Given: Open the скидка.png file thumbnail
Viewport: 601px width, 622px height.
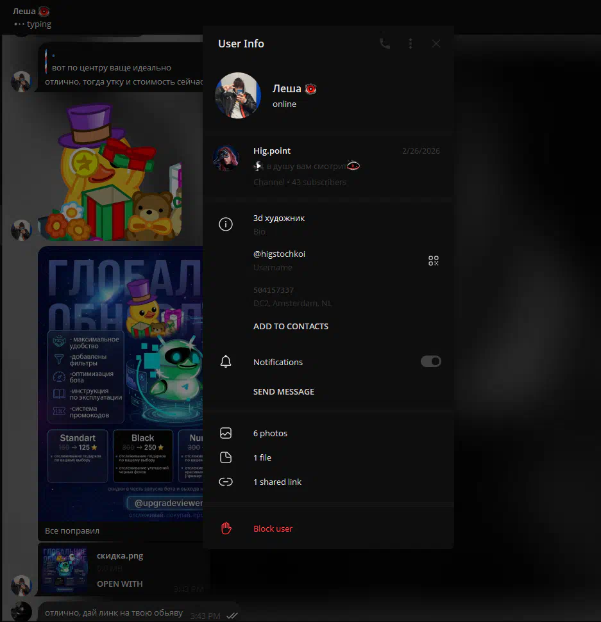Looking at the screenshot, I should click(x=65, y=569).
